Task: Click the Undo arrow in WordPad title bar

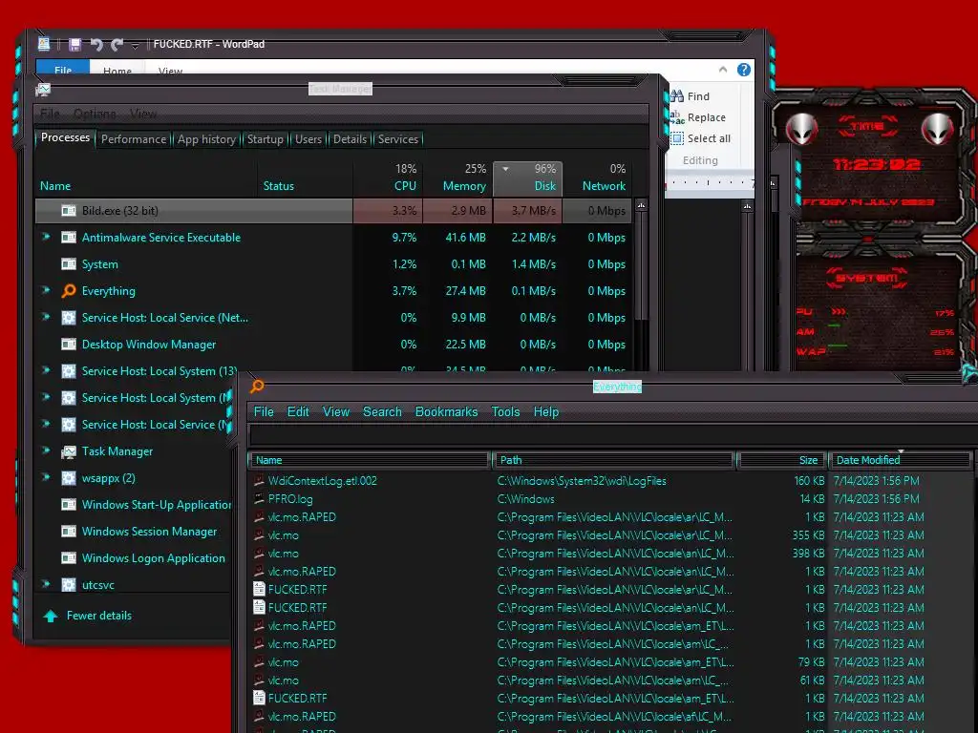Action: click(x=96, y=44)
